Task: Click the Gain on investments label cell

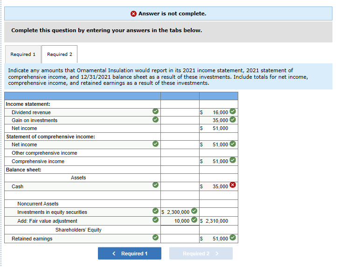Action: pos(83,120)
